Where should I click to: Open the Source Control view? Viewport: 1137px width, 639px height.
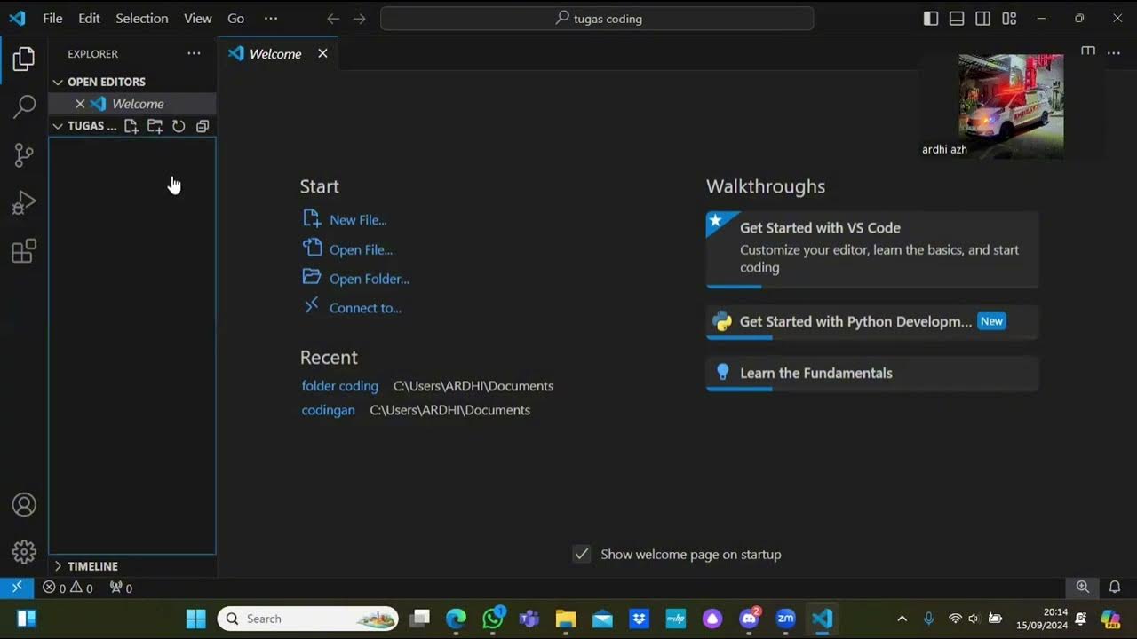coord(24,155)
